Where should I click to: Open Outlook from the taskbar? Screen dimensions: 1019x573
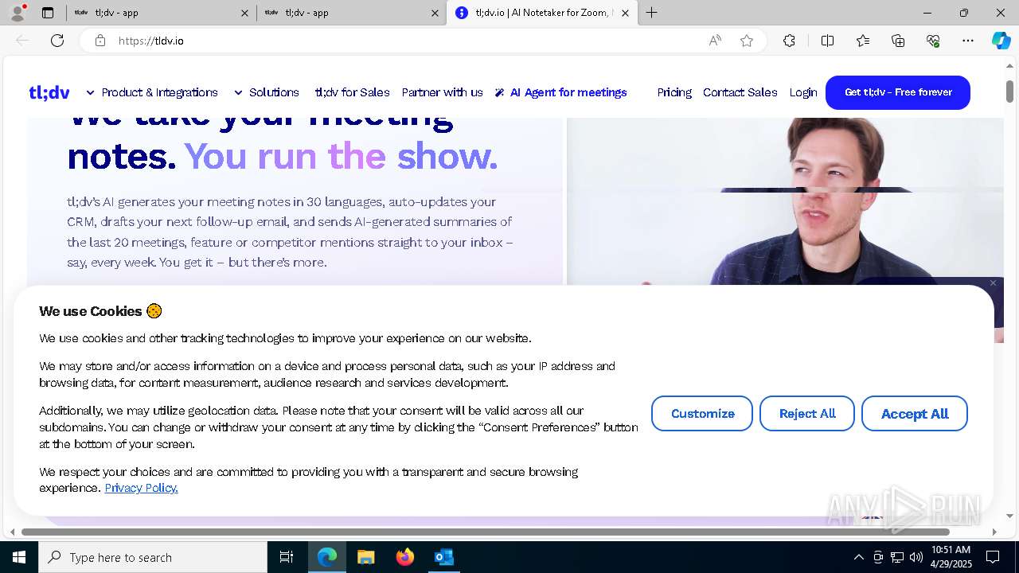(x=443, y=557)
